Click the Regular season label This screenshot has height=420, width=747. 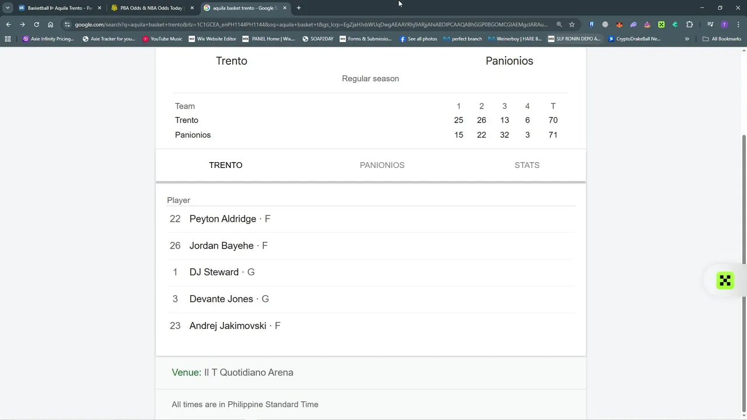tap(371, 79)
